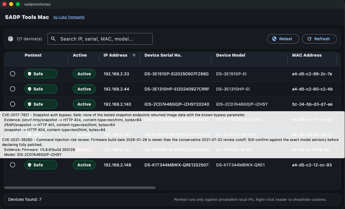Click shield icon in Safe badge for 192.168.2.140
Screen dimensions: 345x209
[x=30, y=104]
